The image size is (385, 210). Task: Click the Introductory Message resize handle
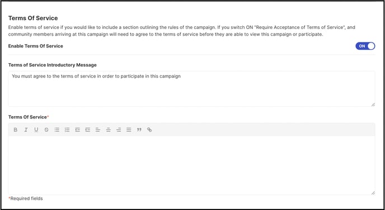coord(373,104)
